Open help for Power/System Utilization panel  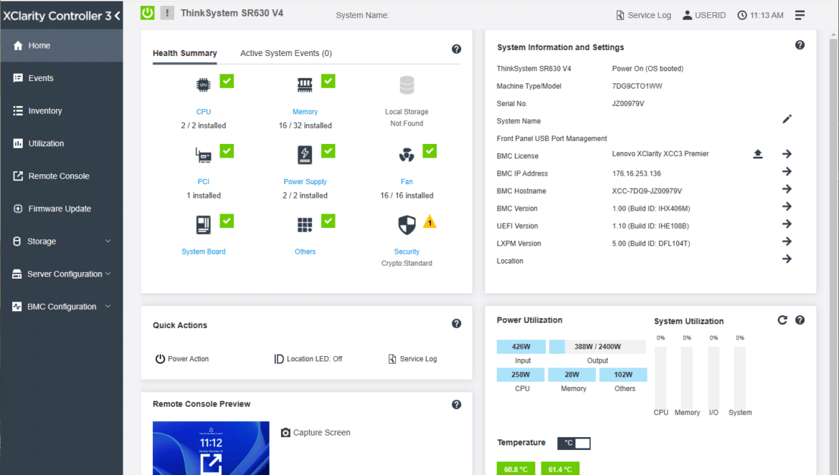[800, 320]
